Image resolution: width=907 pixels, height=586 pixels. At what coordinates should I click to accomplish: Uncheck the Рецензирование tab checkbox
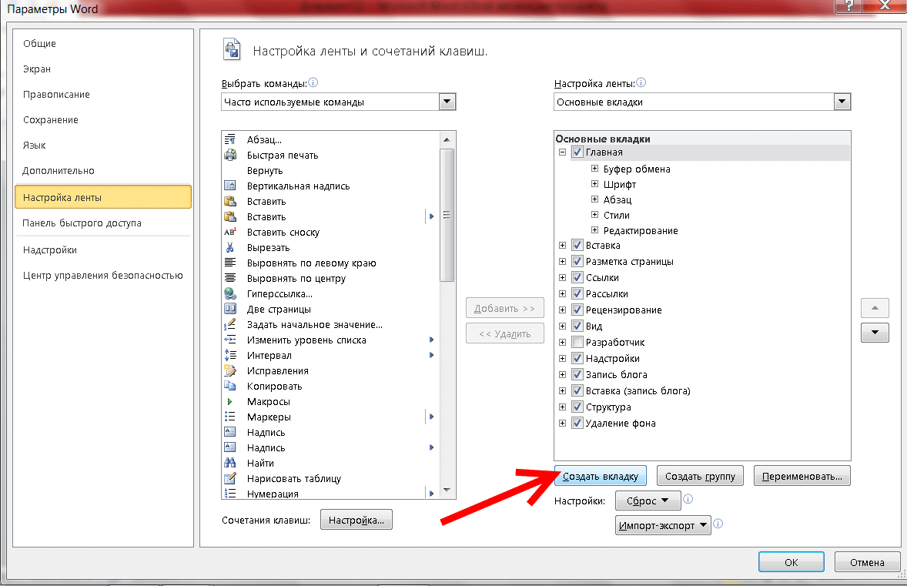(x=577, y=310)
